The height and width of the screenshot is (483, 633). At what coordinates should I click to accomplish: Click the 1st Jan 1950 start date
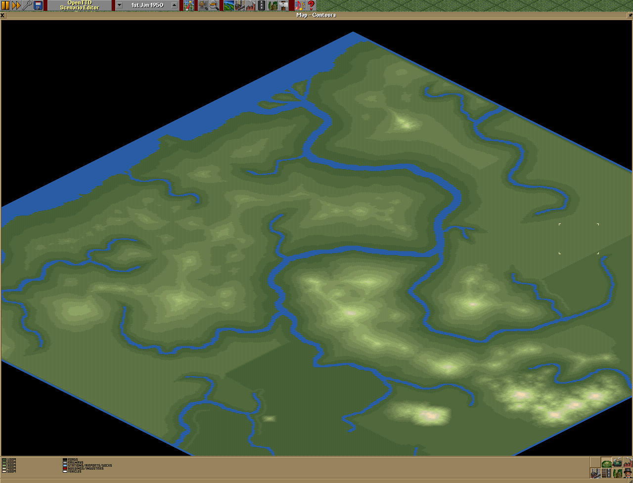point(147,5)
